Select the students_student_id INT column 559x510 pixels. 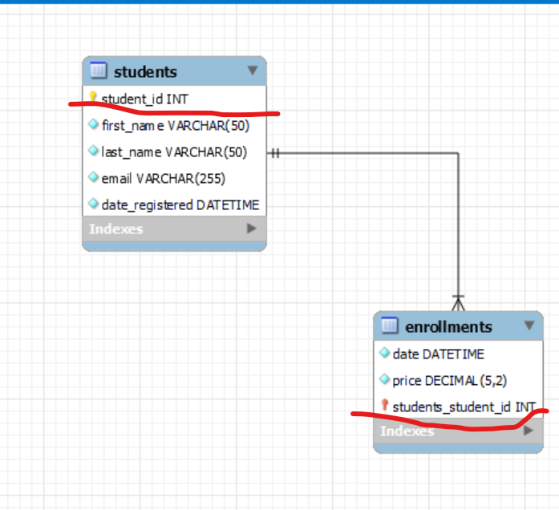[x=458, y=407]
